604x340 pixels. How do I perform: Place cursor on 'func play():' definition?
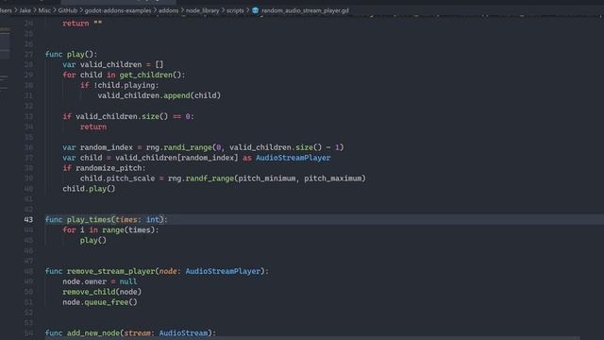click(x=72, y=54)
